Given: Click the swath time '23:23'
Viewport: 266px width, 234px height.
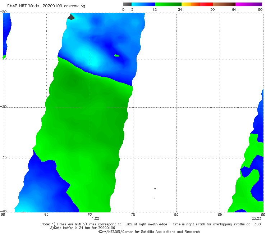Looking at the screenshot, I should [256, 219].
